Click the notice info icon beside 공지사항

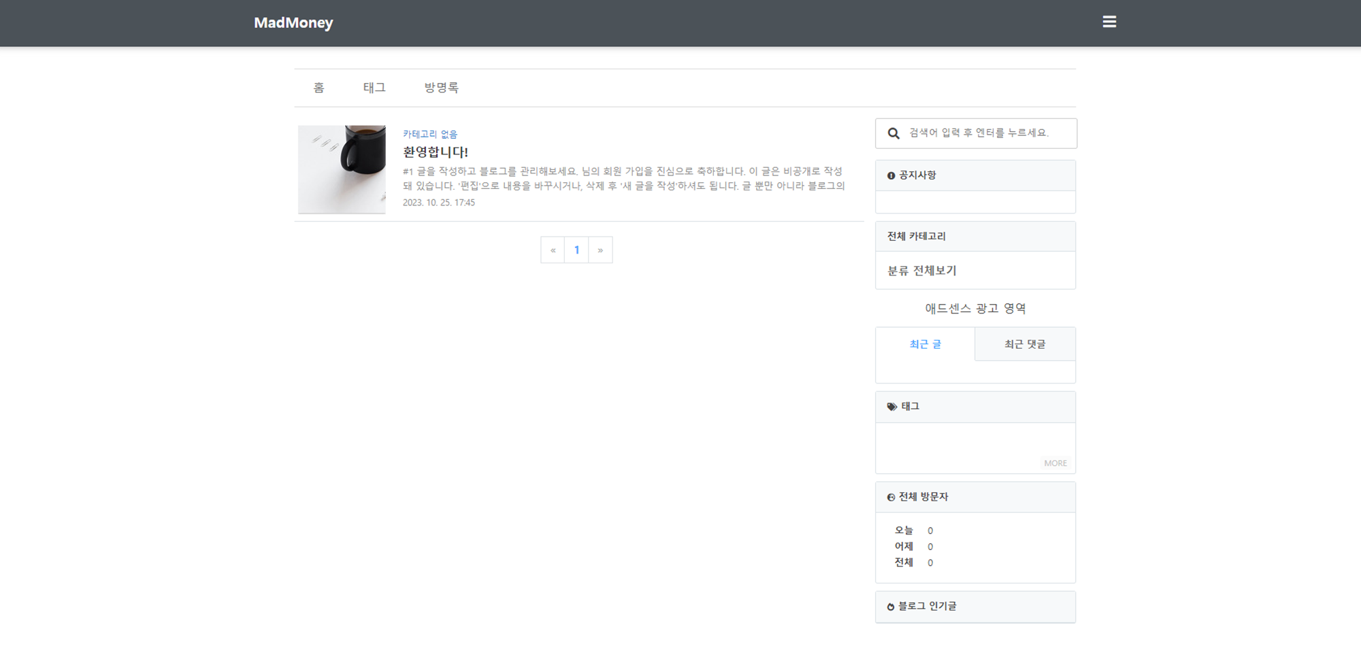[x=891, y=175]
